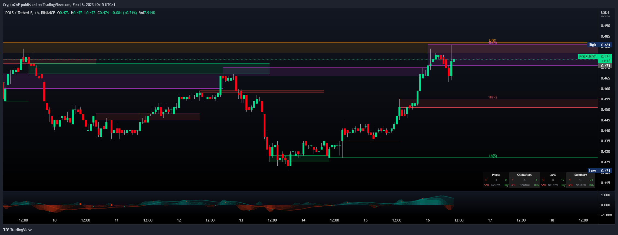Click the open value O0.473

click(63, 13)
